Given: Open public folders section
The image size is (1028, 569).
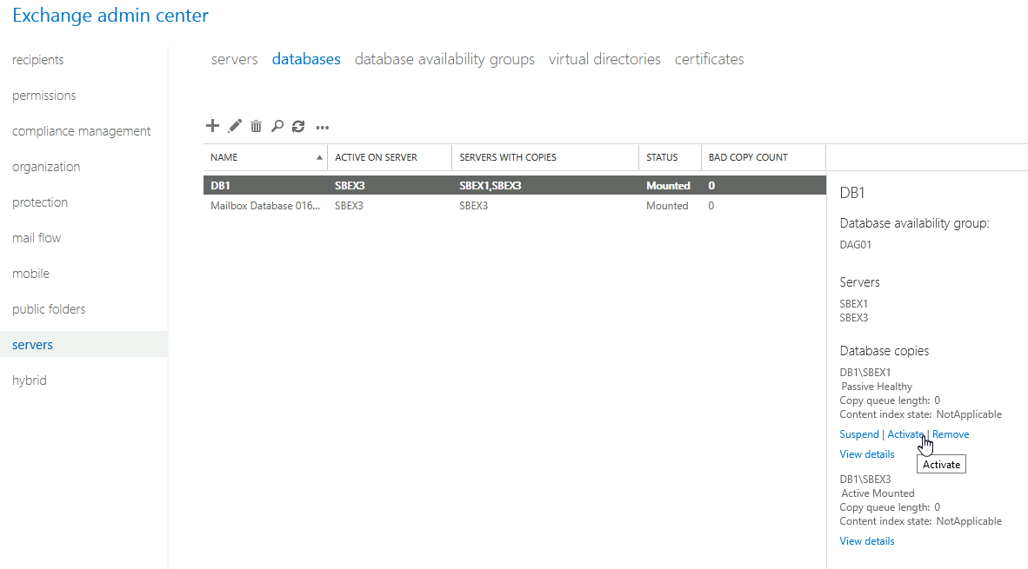Looking at the screenshot, I should [49, 309].
